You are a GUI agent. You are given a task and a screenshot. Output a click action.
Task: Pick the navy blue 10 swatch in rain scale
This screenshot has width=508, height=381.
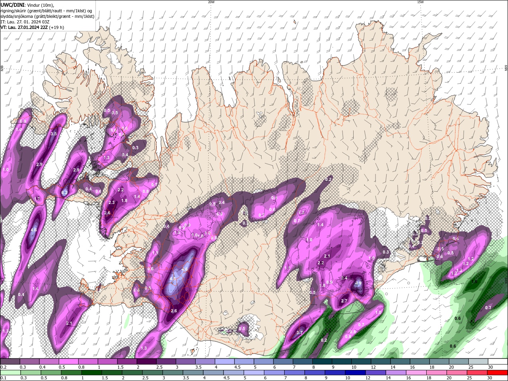355,373
